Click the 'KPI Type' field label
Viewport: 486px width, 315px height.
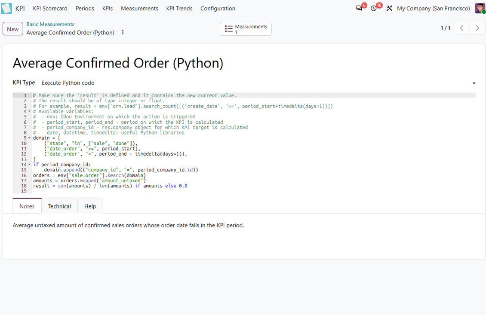point(24,83)
